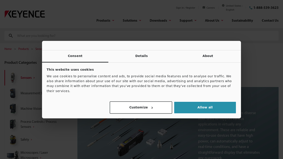Go to Home breadcrumb
283x159 pixels.
click(x=8, y=49)
